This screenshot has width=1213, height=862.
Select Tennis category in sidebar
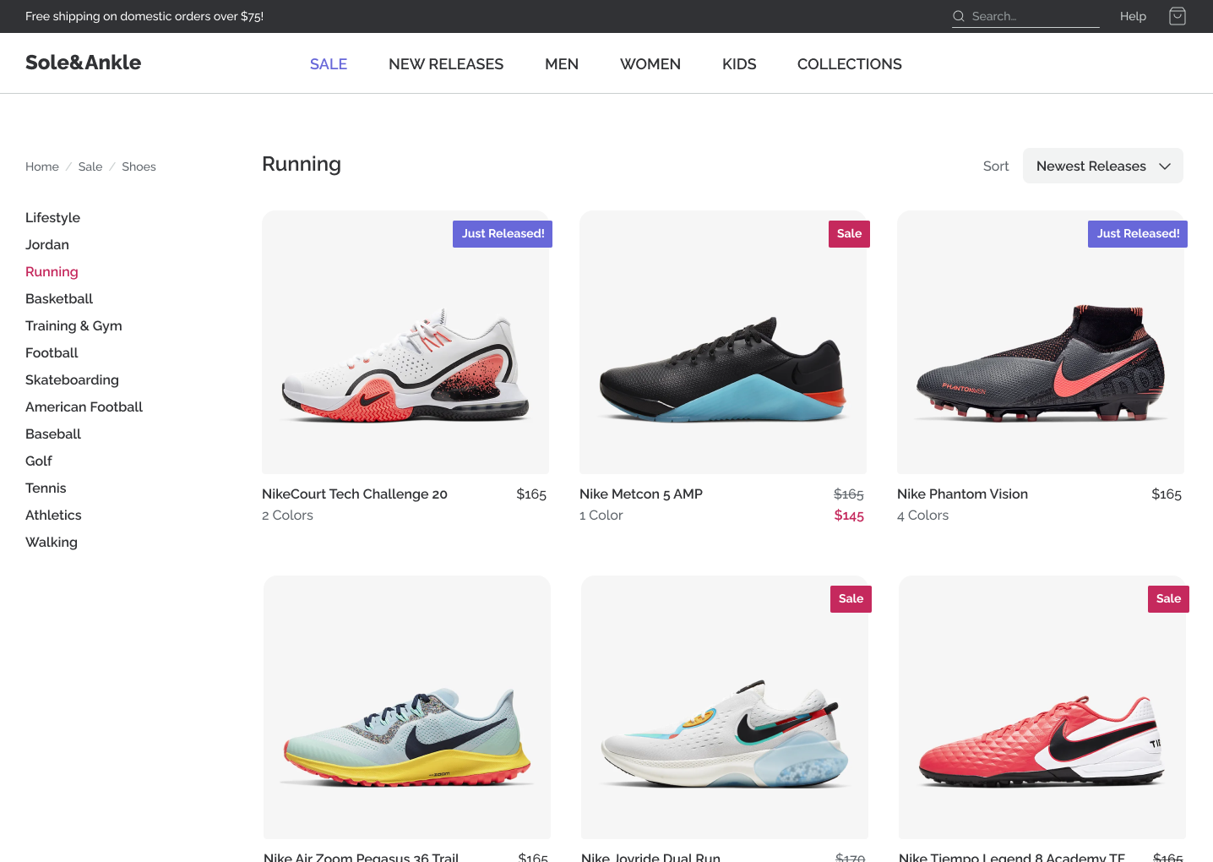pyautogui.click(x=46, y=488)
